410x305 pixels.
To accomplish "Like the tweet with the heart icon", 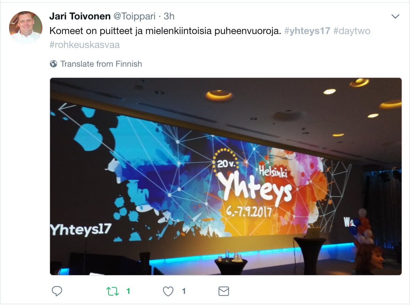I will coord(168,291).
